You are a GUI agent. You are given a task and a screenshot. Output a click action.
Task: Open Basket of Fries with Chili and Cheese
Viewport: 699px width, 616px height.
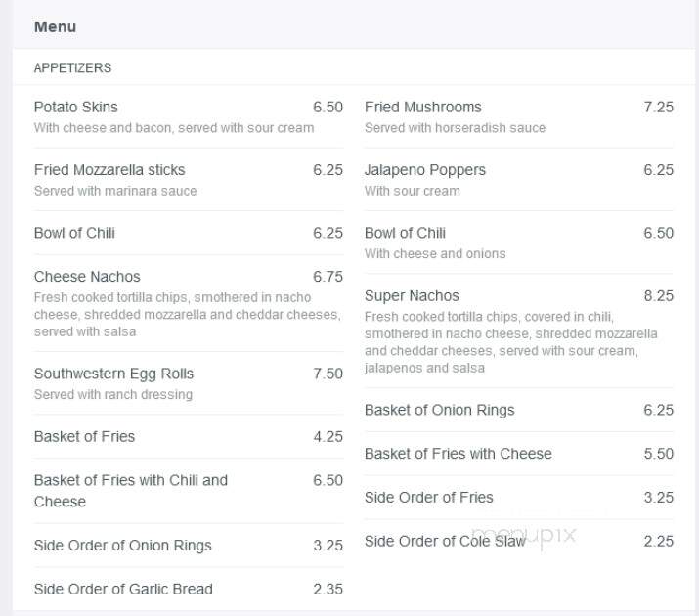131,491
